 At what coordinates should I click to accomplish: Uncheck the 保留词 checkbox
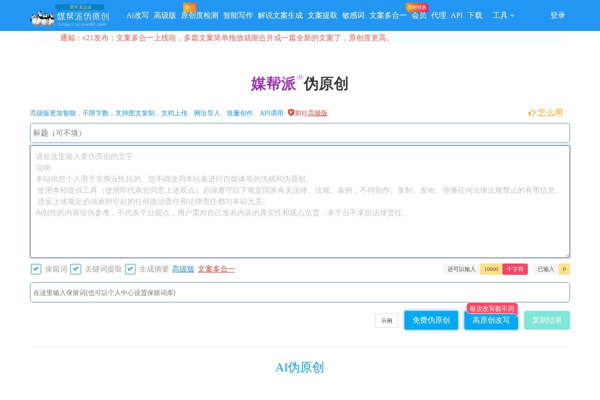[x=36, y=269]
